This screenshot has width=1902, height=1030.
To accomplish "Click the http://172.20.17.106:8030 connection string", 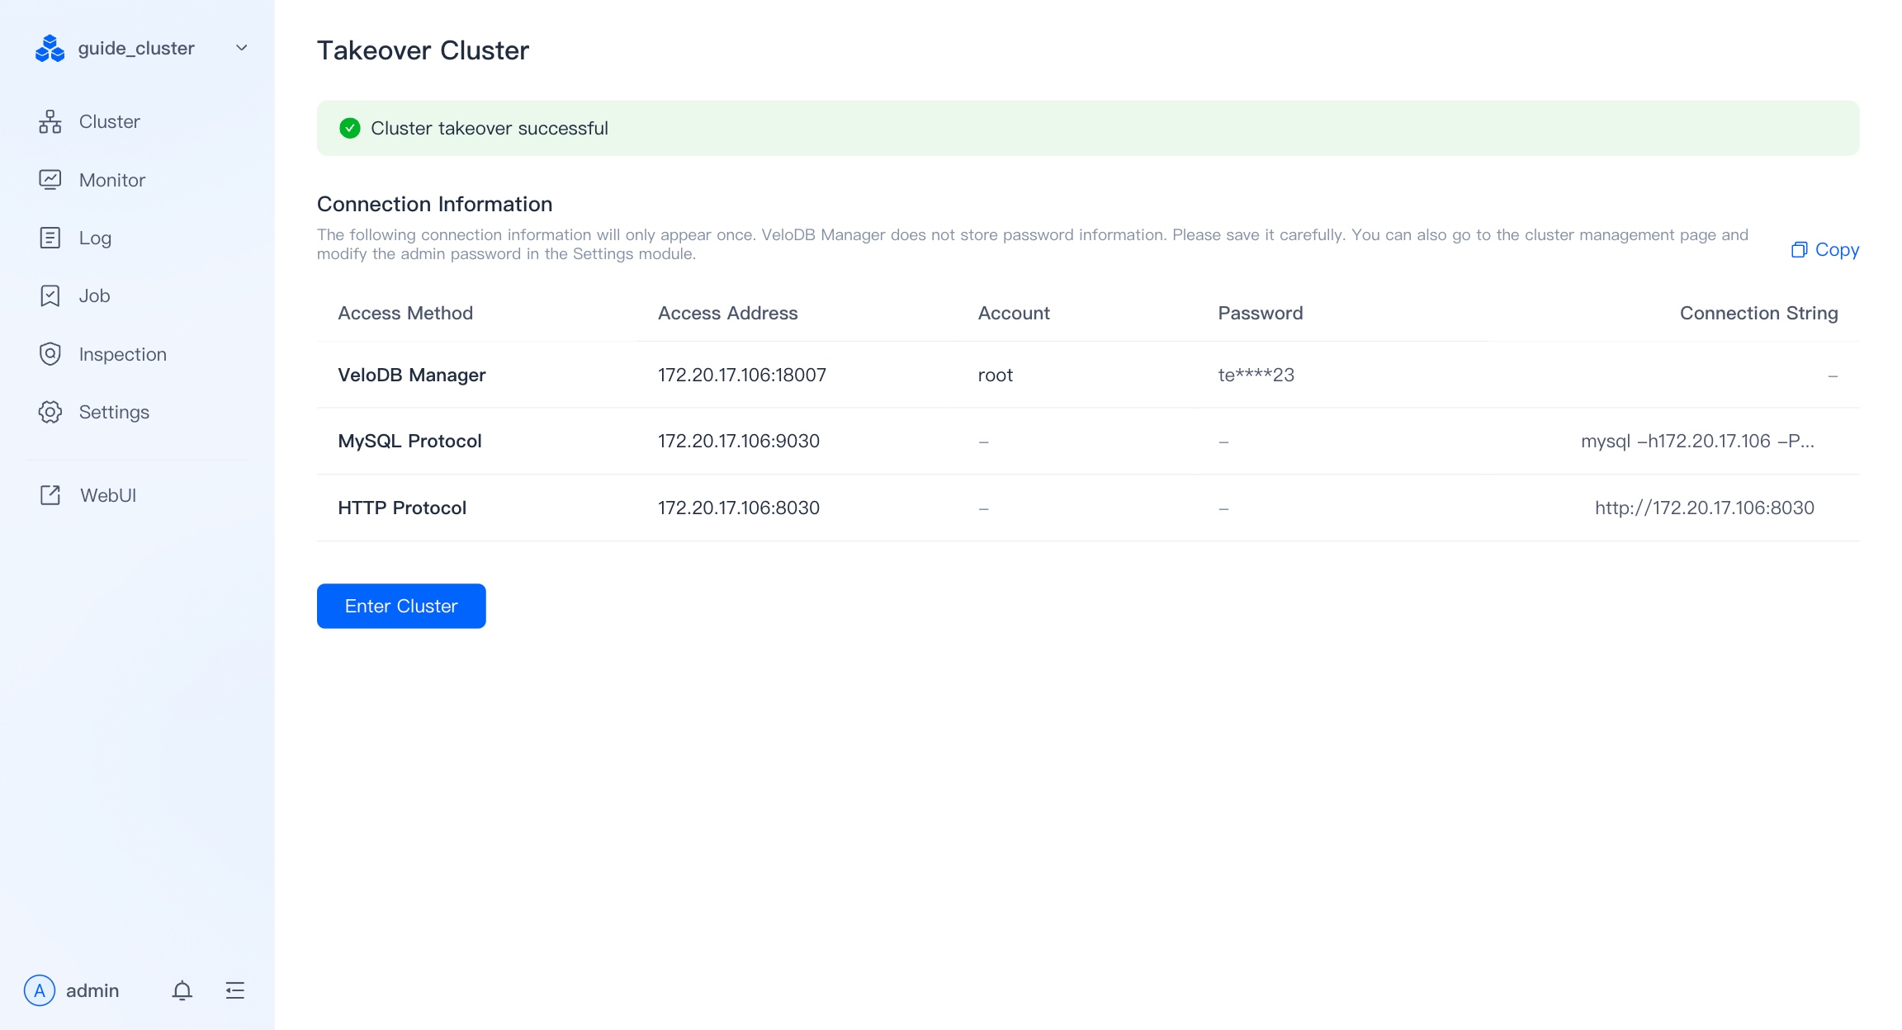I will coord(1705,508).
